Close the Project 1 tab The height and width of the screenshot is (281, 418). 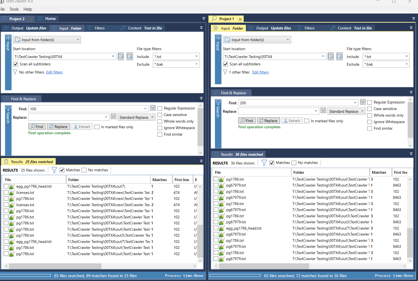240,19
